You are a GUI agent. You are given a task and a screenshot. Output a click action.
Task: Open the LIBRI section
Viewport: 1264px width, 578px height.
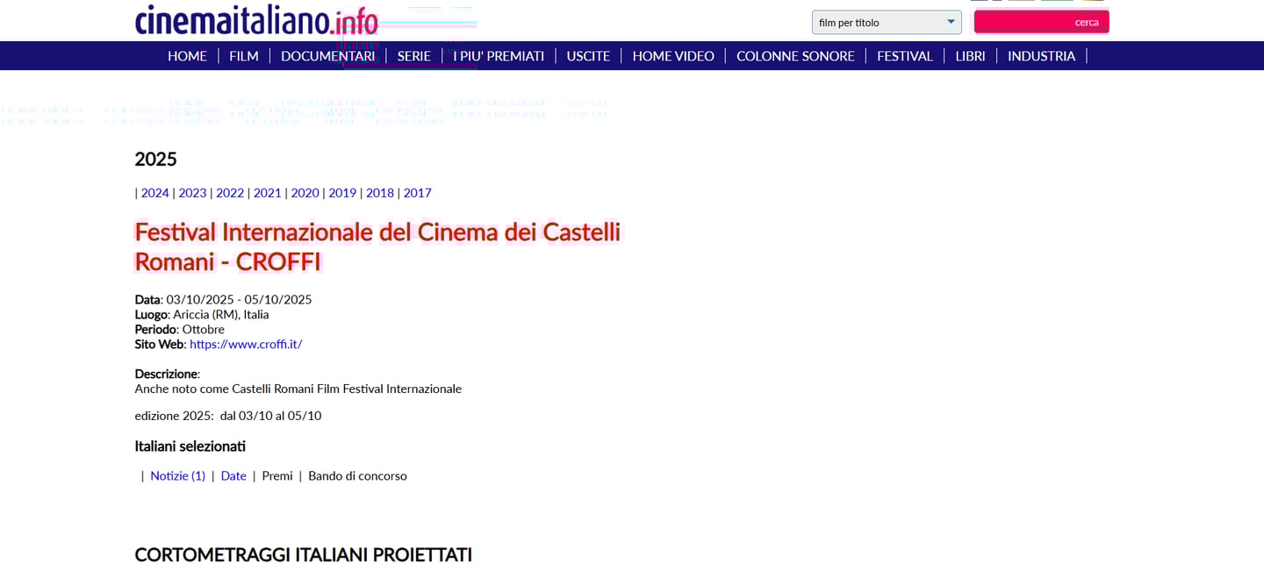pyautogui.click(x=970, y=56)
